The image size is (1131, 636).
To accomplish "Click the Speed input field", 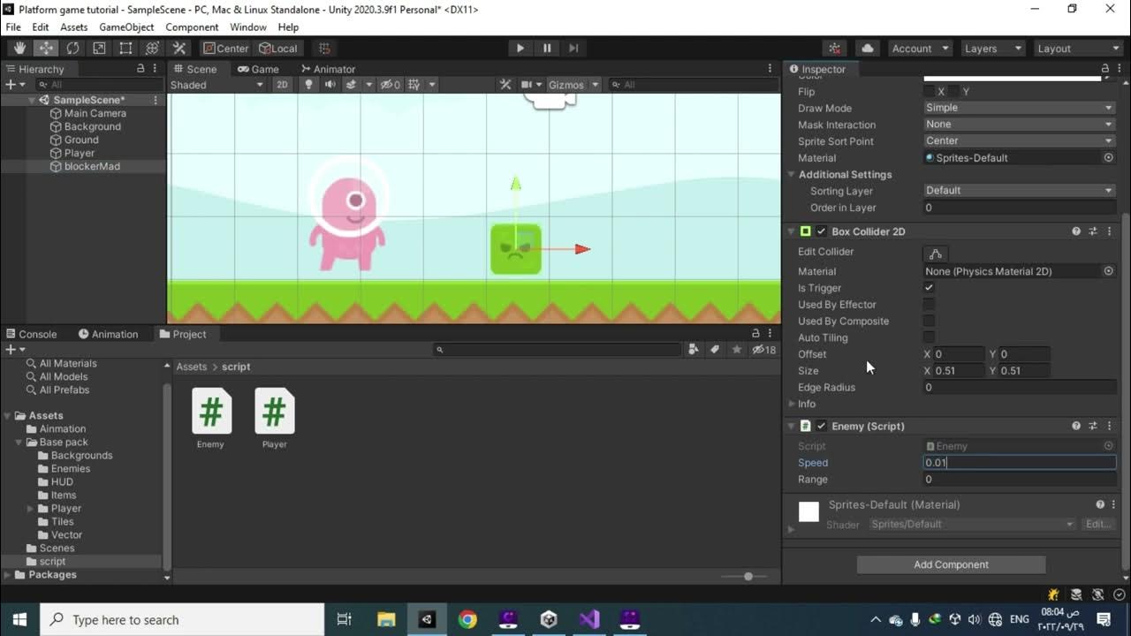I will click(1020, 463).
